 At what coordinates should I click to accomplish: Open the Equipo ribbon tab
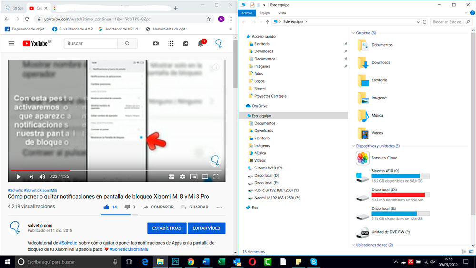tap(265, 13)
